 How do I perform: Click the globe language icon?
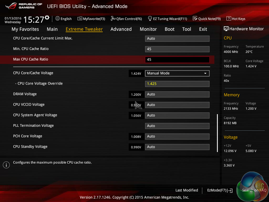click(58, 18)
